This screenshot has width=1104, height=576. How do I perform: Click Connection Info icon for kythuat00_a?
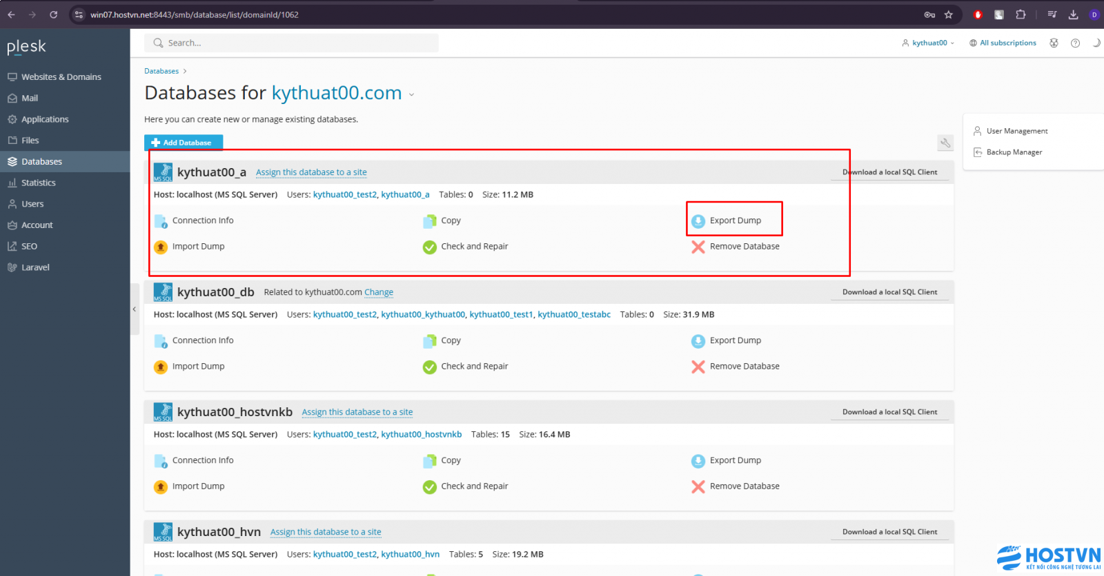[x=161, y=221]
